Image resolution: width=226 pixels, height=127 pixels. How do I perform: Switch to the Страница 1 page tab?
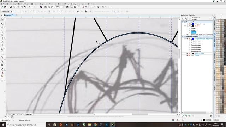28,114
